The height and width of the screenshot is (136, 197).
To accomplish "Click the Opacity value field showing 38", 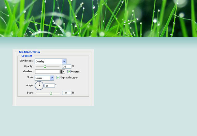I will pyautogui.click(x=66, y=66).
